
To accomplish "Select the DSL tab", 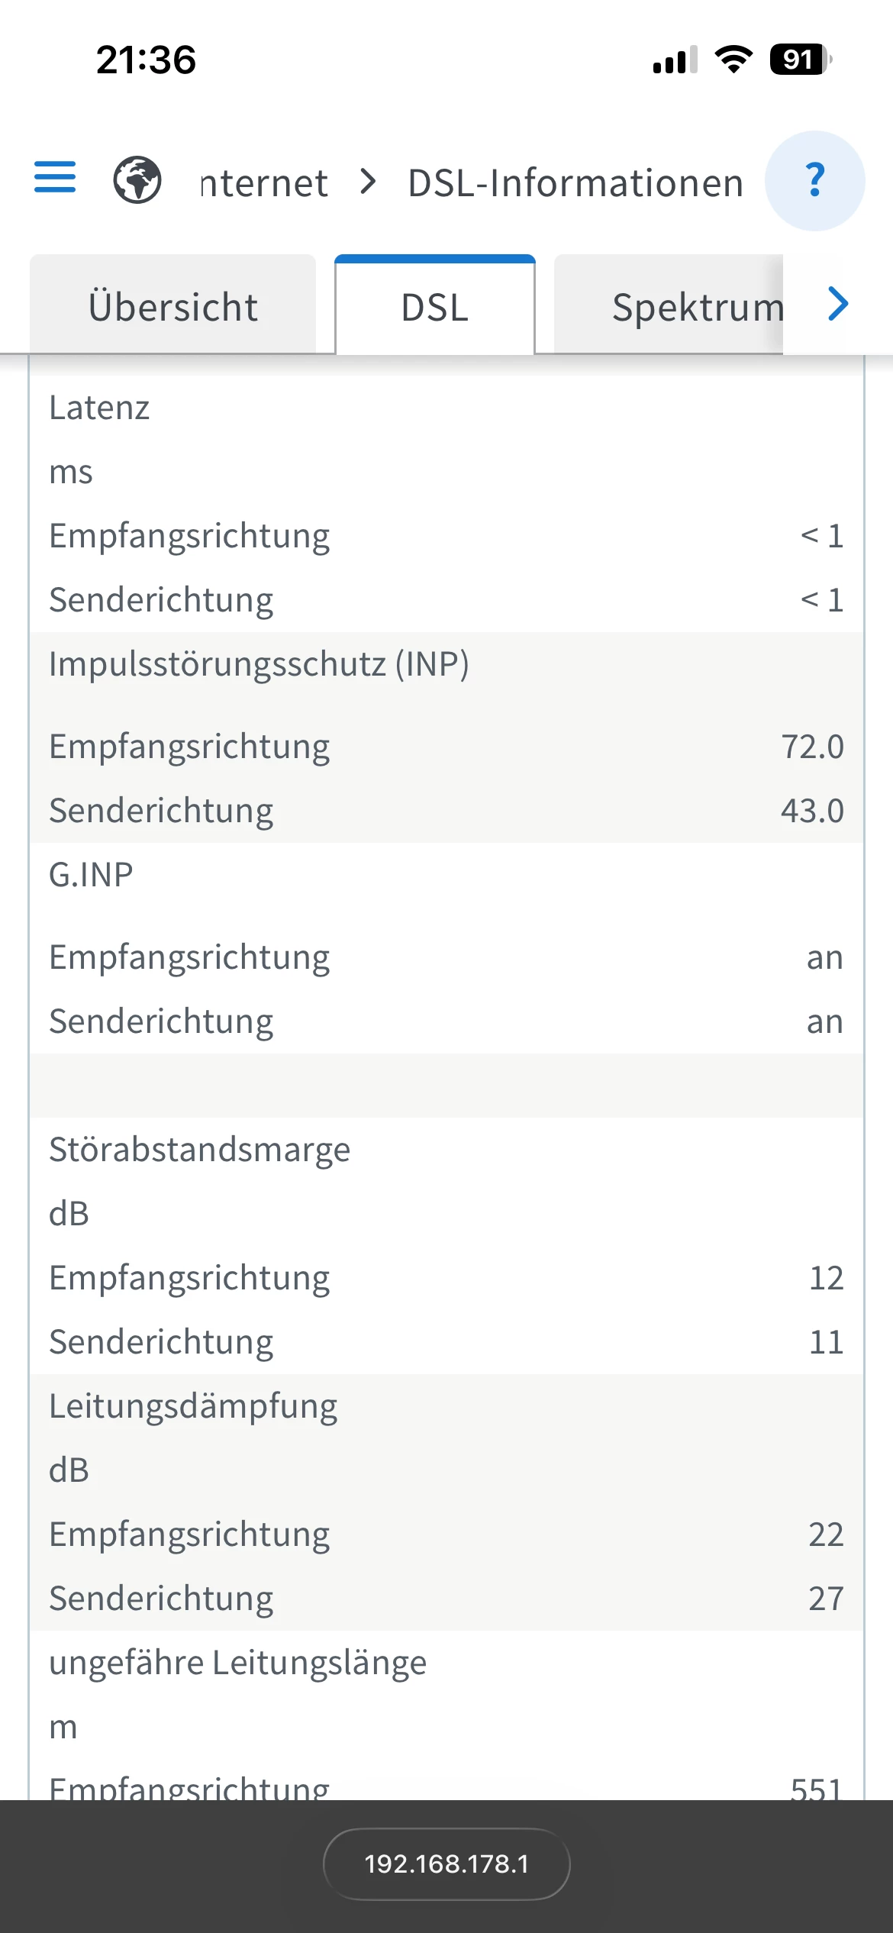I will [x=434, y=307].
